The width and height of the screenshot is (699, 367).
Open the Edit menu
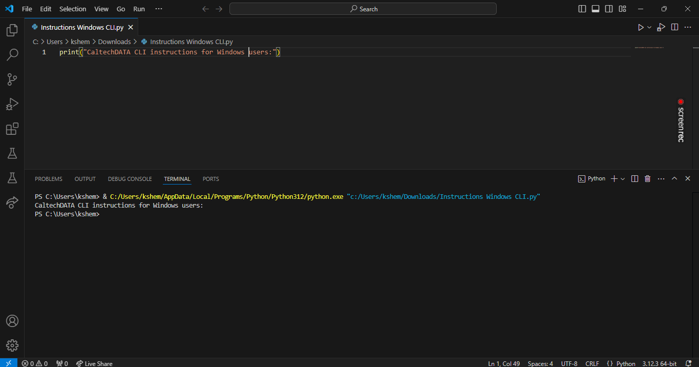46,9
